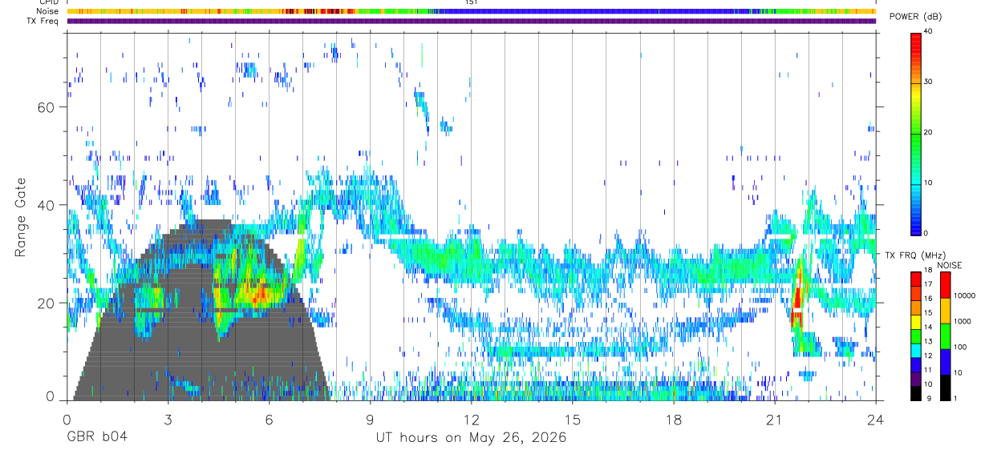
Task: Pick the TX FRQ frequency colorbar
Action: click(915, 336)
